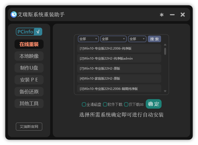Open settings via the asterisk icon

coord(162,15)
